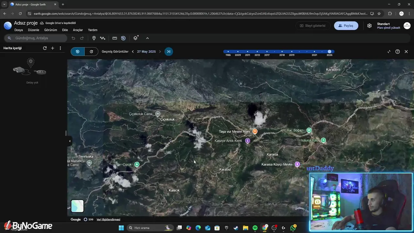Open the map layers icon
Viewport: 414px width, 233px height.
(x=136, y=38)
